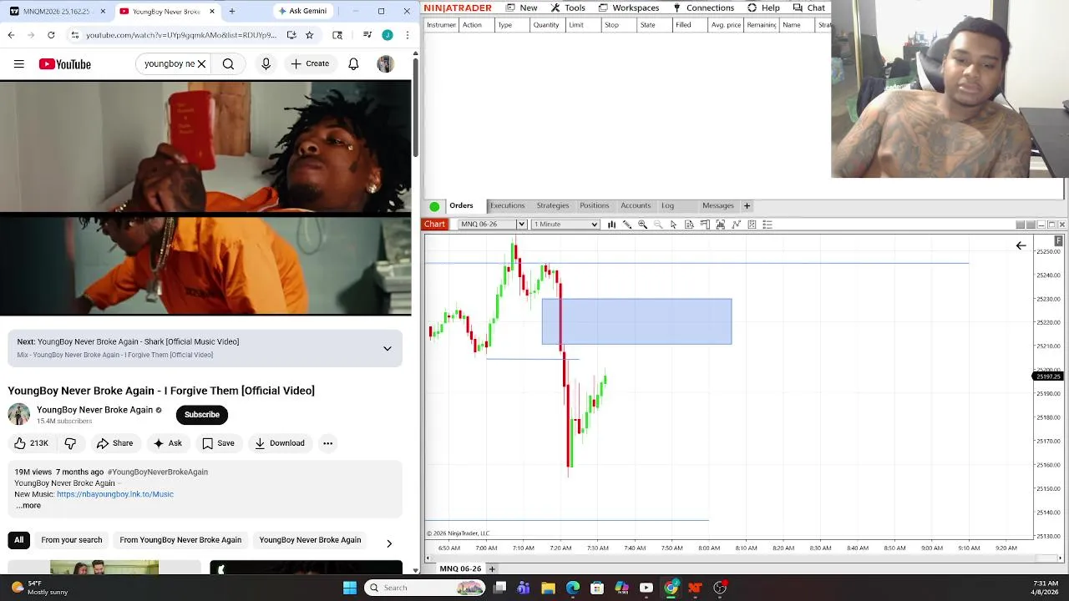Switch to the Strategies tab
The width and height of the screenshot is (1069, 601).
pyautogui.click(x=553, y=205)
